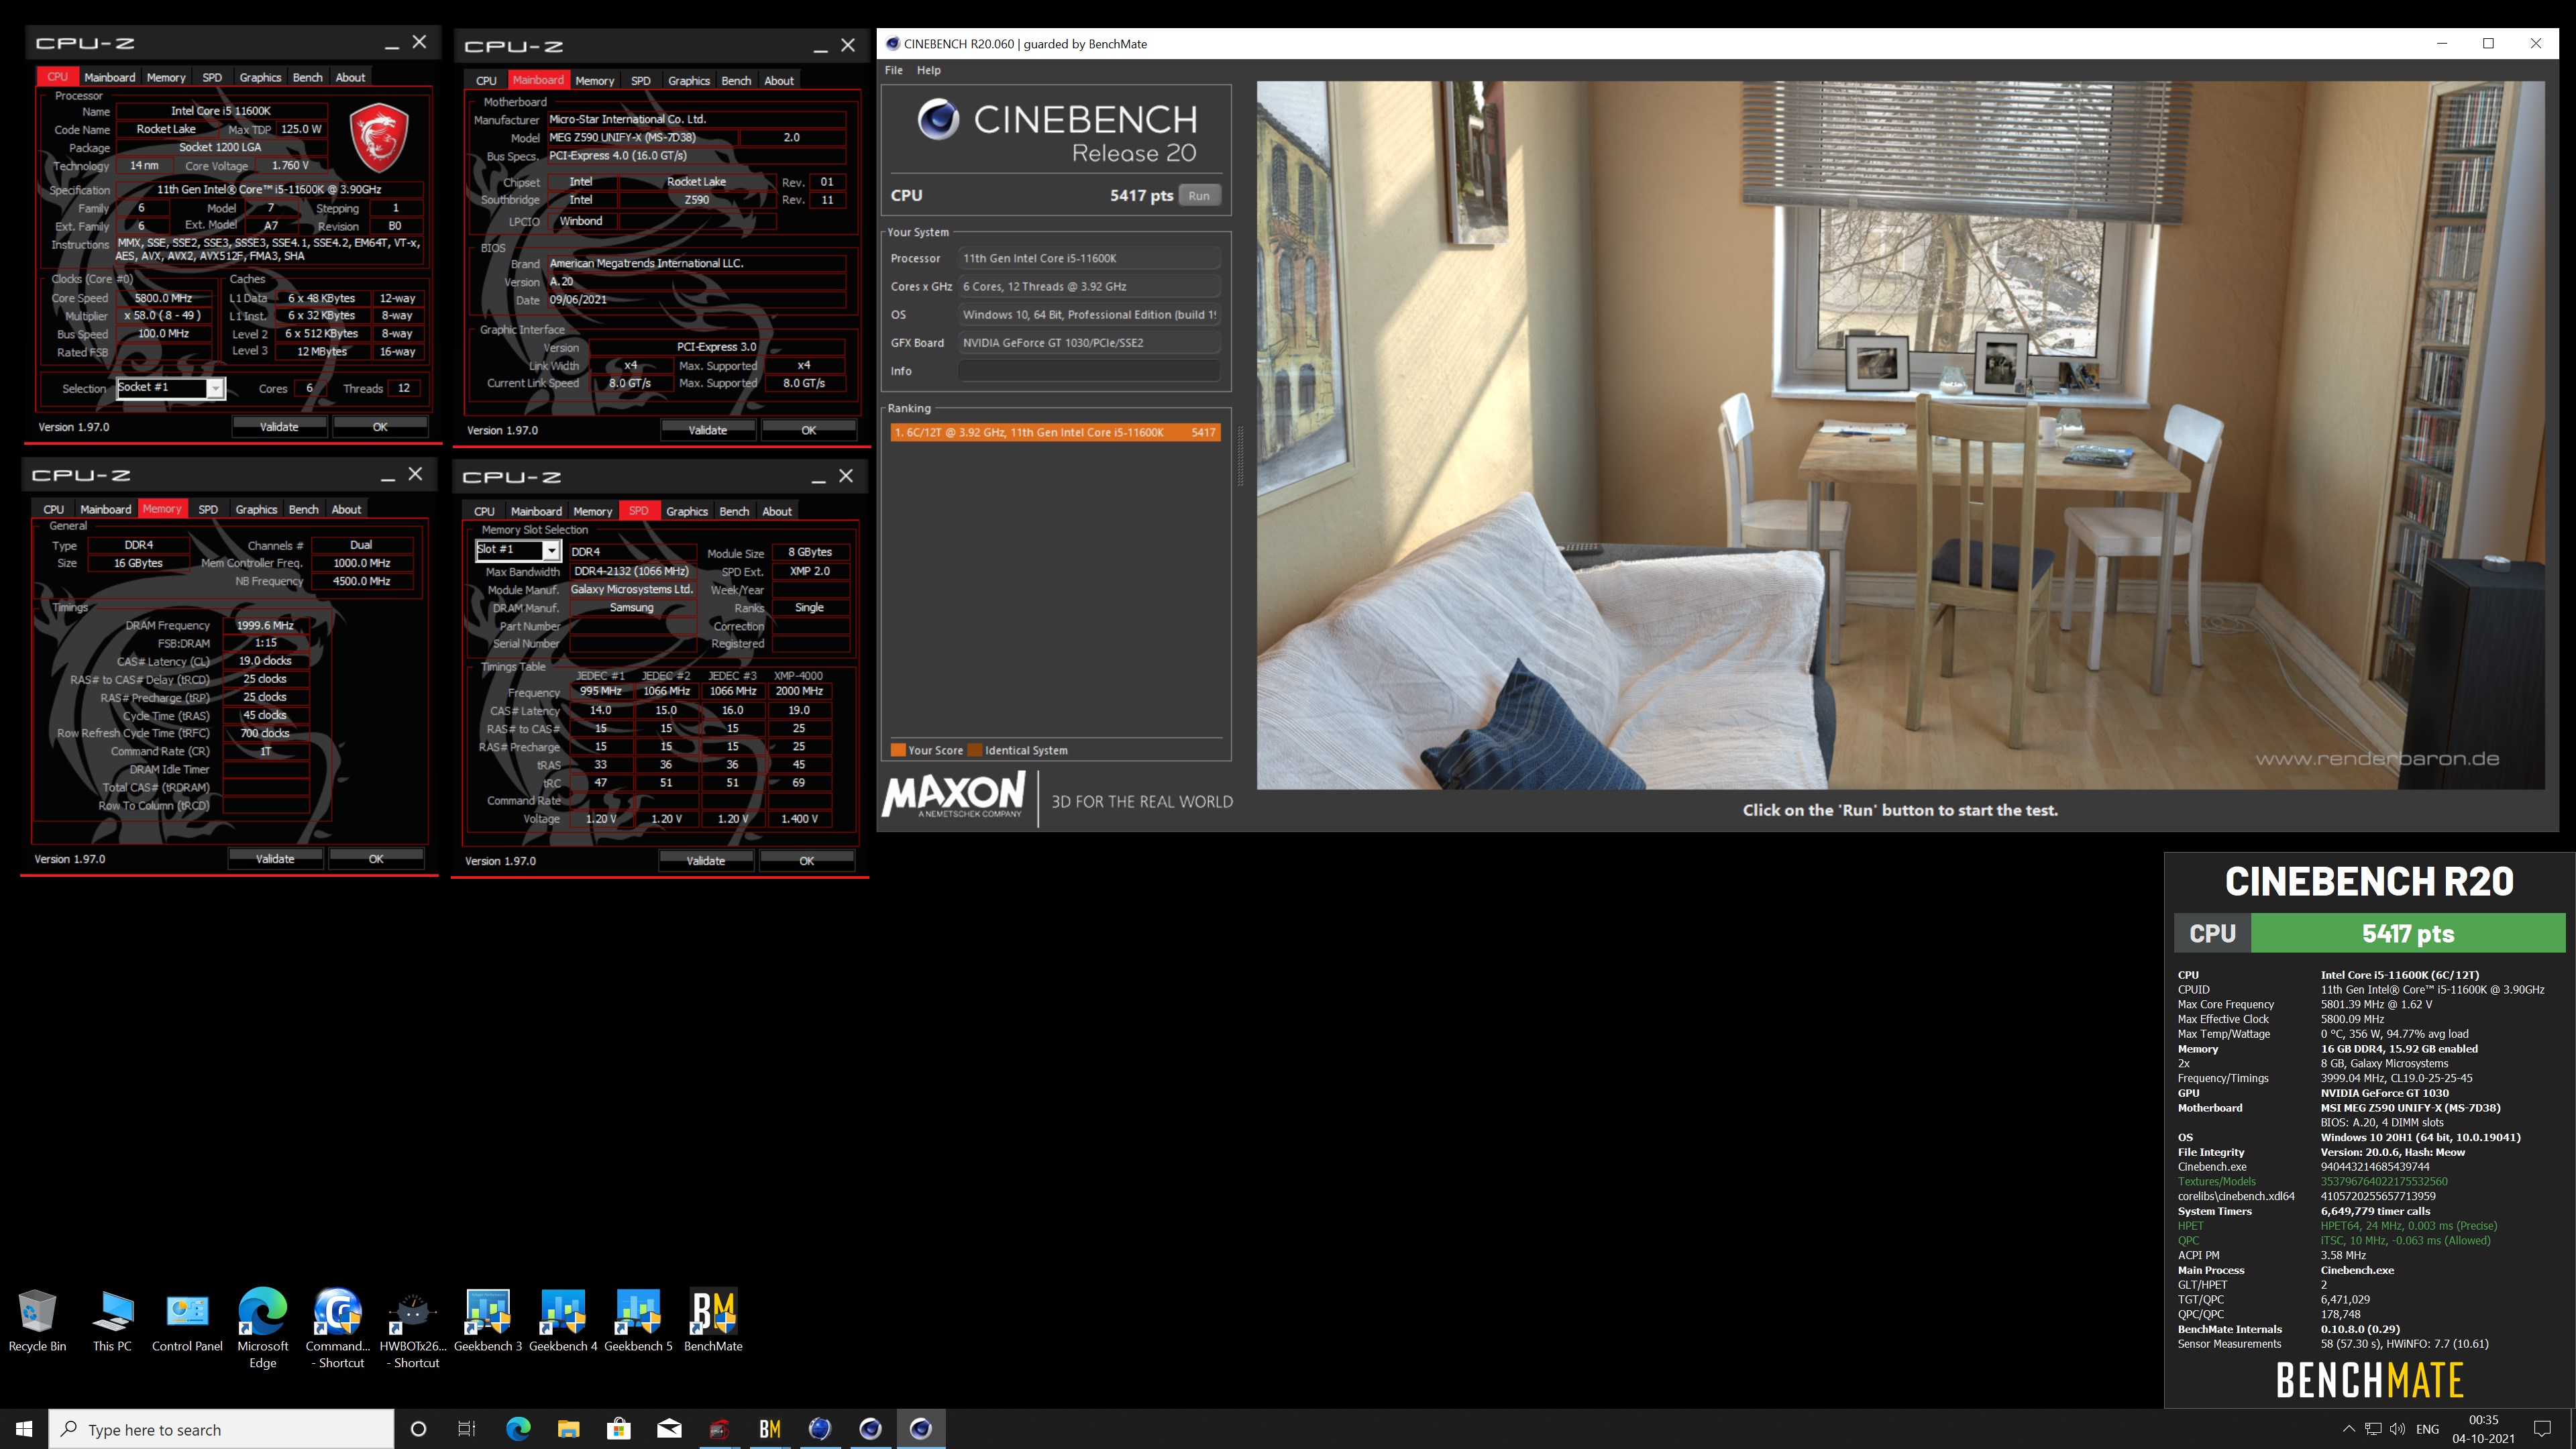The image size is (2576, 1449).
Task: Click Validate in Memory tab window
Action: coord(275,859)
